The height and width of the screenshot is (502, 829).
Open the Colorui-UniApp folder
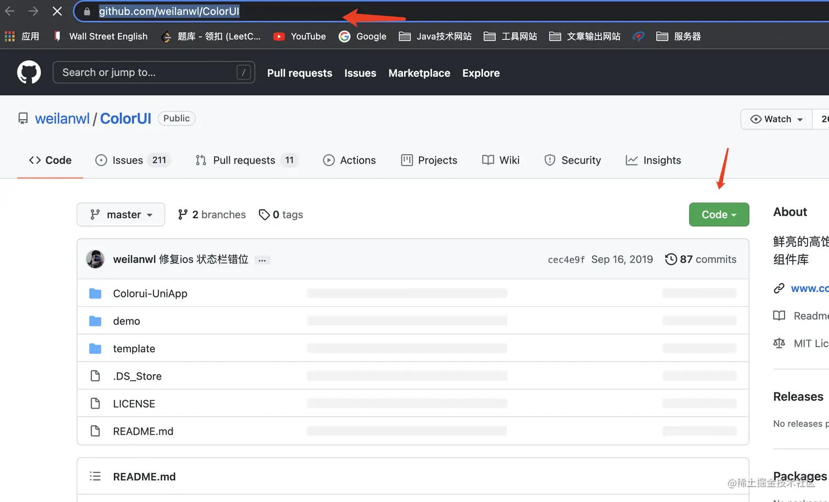pos(150,294)
